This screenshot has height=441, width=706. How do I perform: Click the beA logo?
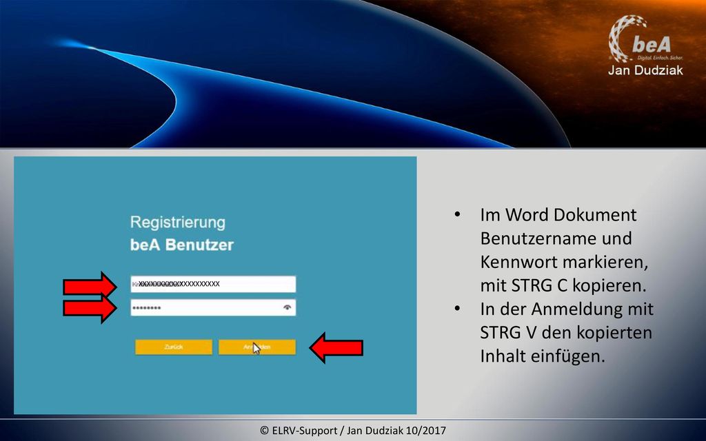645,39
